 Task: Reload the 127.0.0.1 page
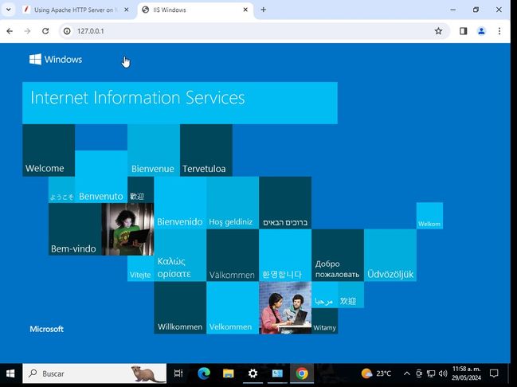pos(45,31)
